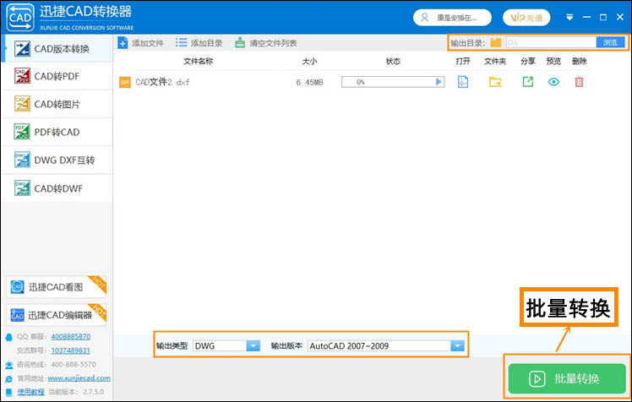Open the output folder icon for CAD文件2.dxf
Viewport: 632px width, 402px height.
495,82
